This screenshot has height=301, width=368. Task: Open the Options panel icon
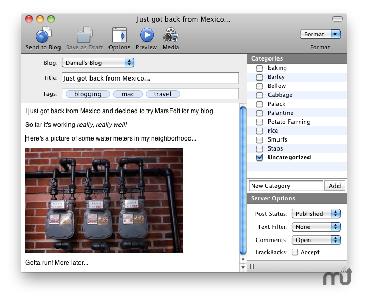120,35
